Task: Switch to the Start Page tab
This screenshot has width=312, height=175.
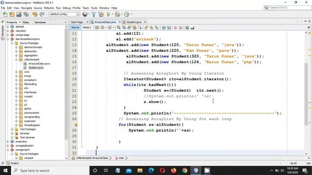Action: 77,22
